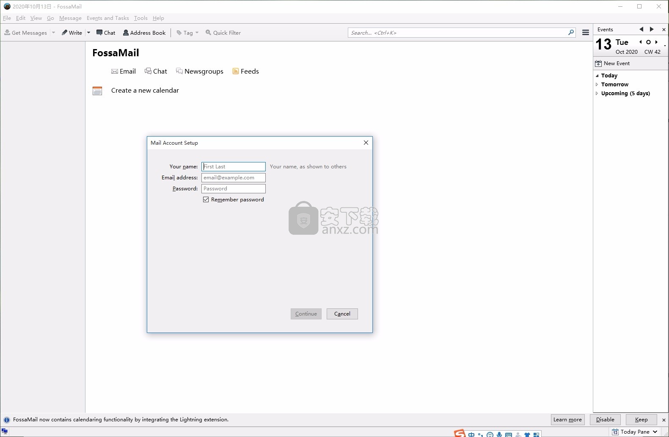Open the Get Messages dropdown arrow
The image size is (669, 437).
tap(53, 33)
